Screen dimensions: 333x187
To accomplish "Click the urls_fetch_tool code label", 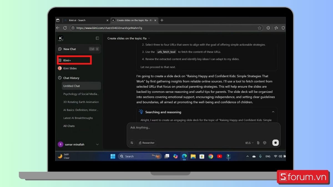I will pos(167,52).
